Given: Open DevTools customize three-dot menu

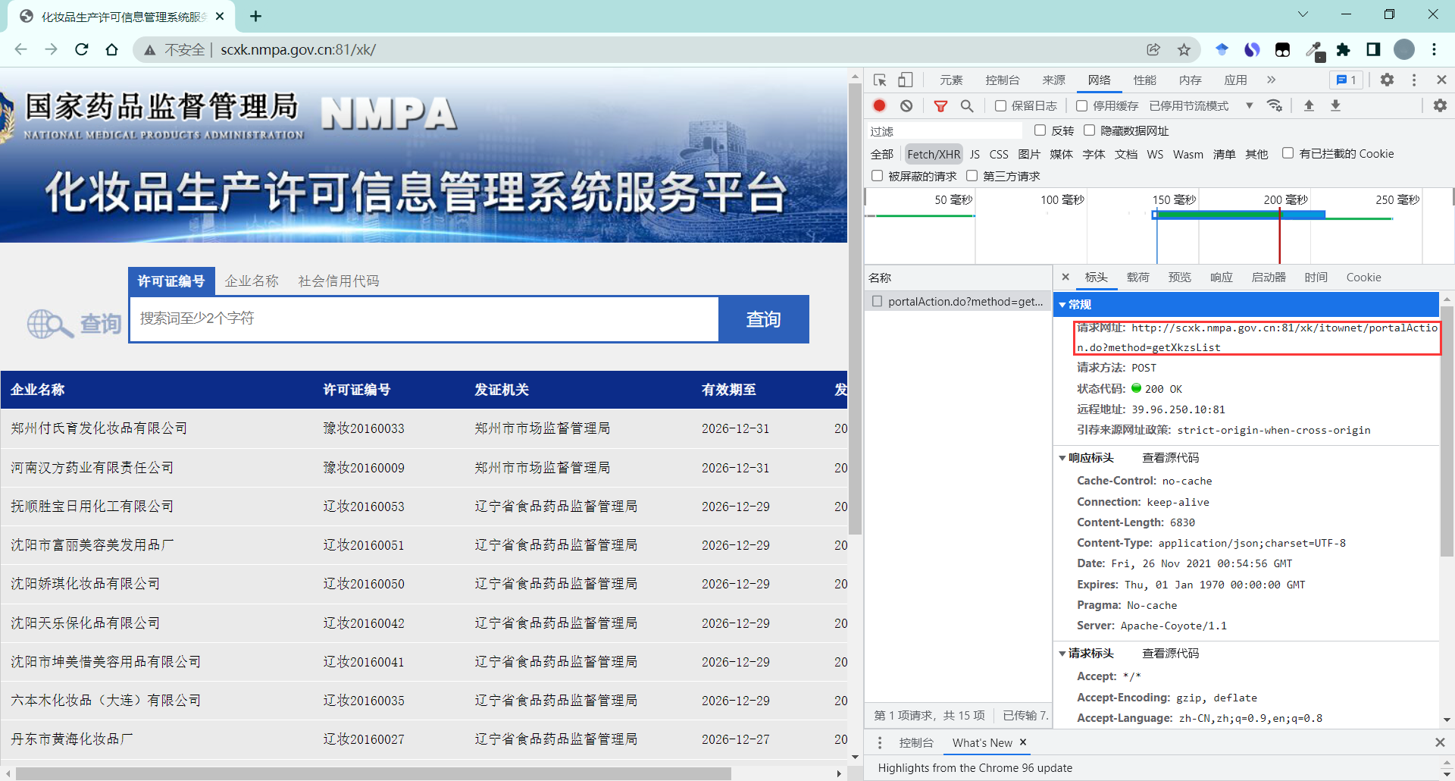Looking at the screenshot, I should (x=1414, y=80).
